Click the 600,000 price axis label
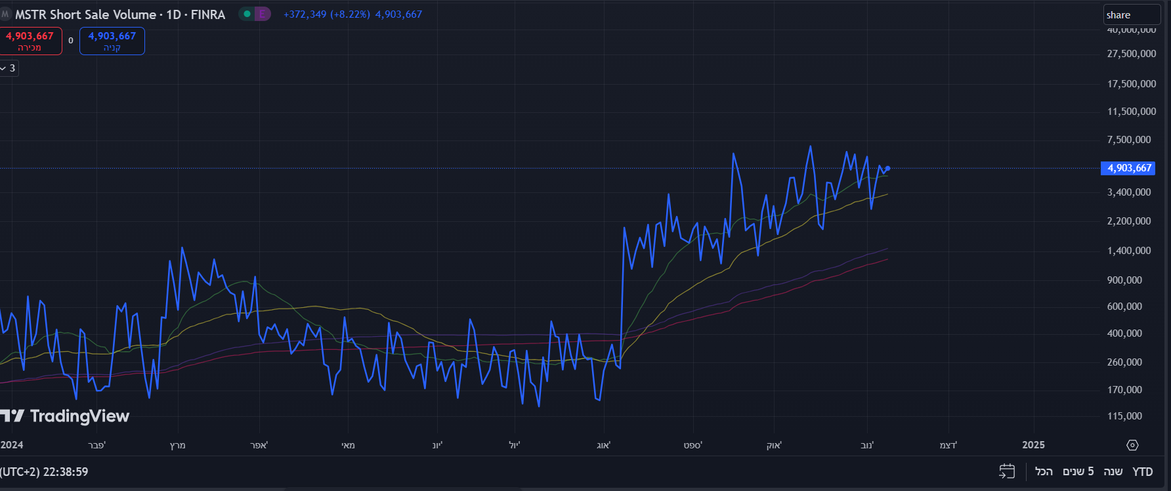Image resolution: width=1171 pixels, height=491 pixels. pos(1124,307)
